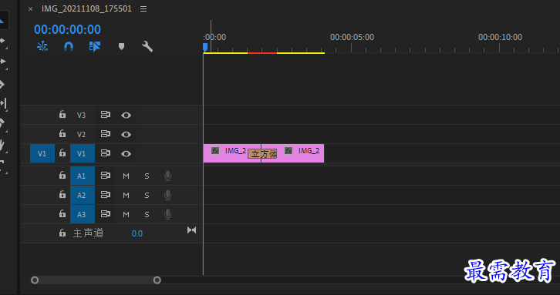The image size is (560, 295).
Task: Toggle V1 track targeting button
Action: 83,153
